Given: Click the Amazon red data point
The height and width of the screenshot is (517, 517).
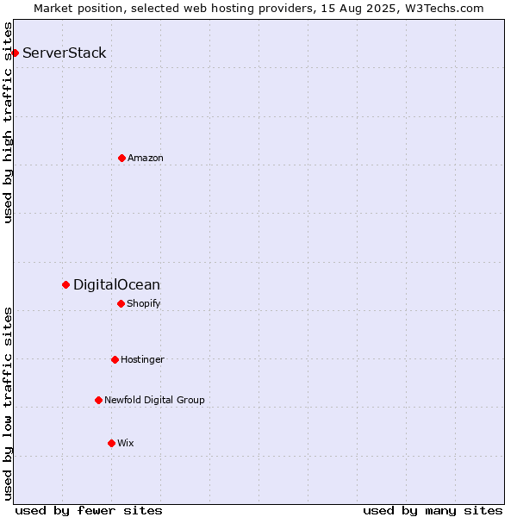Looking at the screenshot, I should click(x=121, y=159).
